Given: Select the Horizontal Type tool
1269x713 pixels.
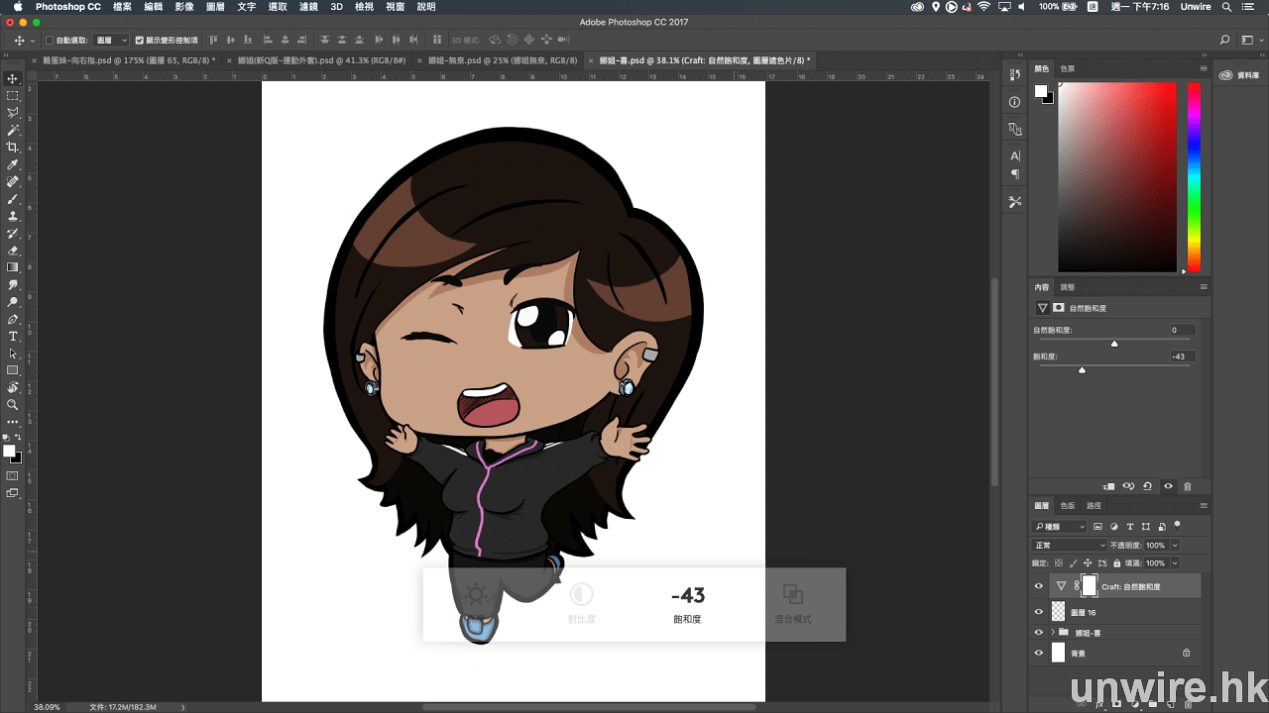Looking at the screenshot, I should click(13, 337).
